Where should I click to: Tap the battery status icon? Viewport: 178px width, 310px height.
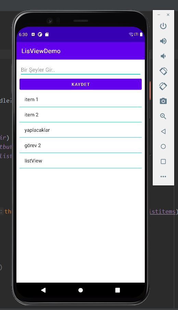point(141,35)
